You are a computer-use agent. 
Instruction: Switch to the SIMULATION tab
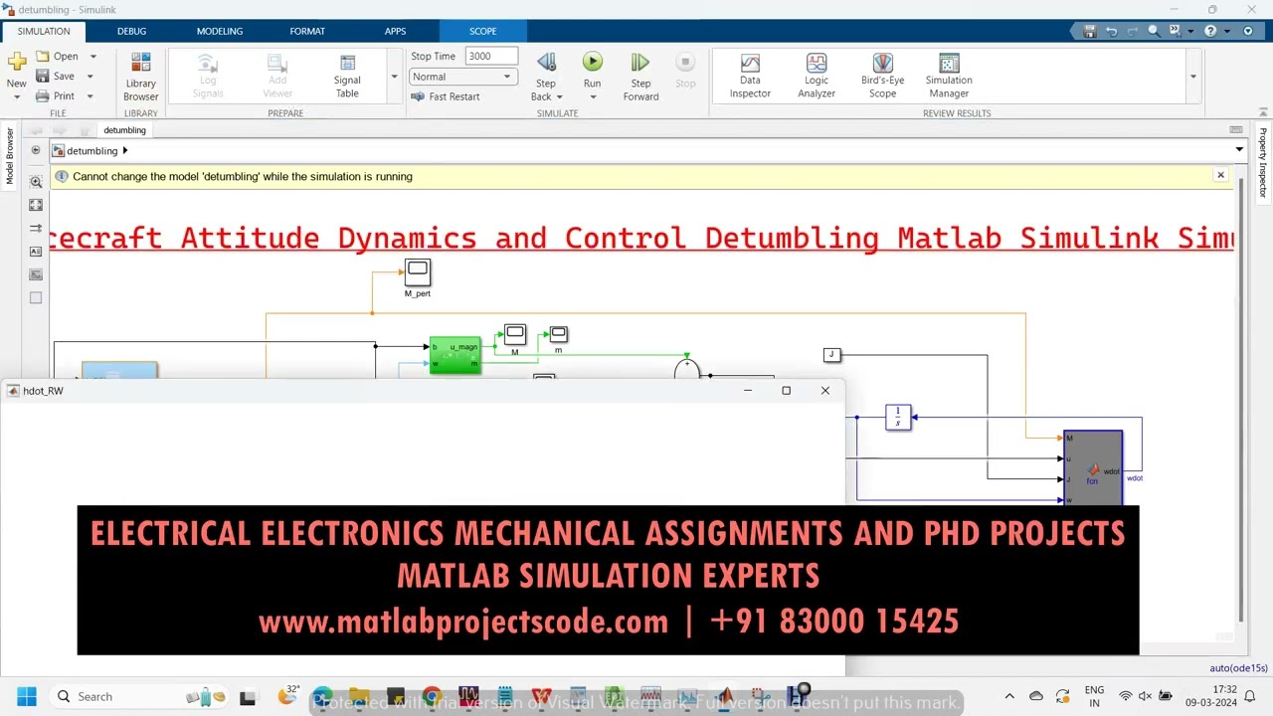[x=44, y=31]
